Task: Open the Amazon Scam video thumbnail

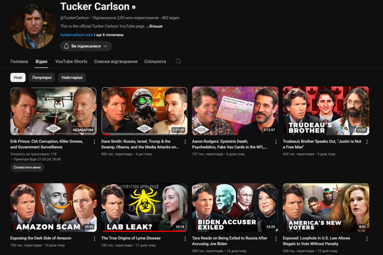Action: pyautogui.click(x=53, y=207)
